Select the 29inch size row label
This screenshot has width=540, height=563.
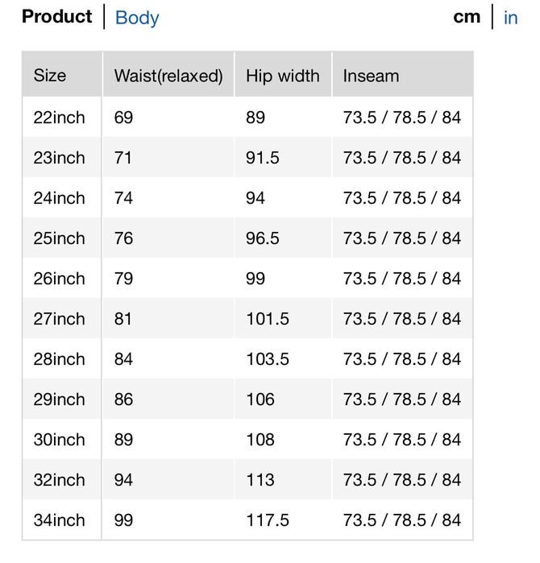click(x=59, y=399)
